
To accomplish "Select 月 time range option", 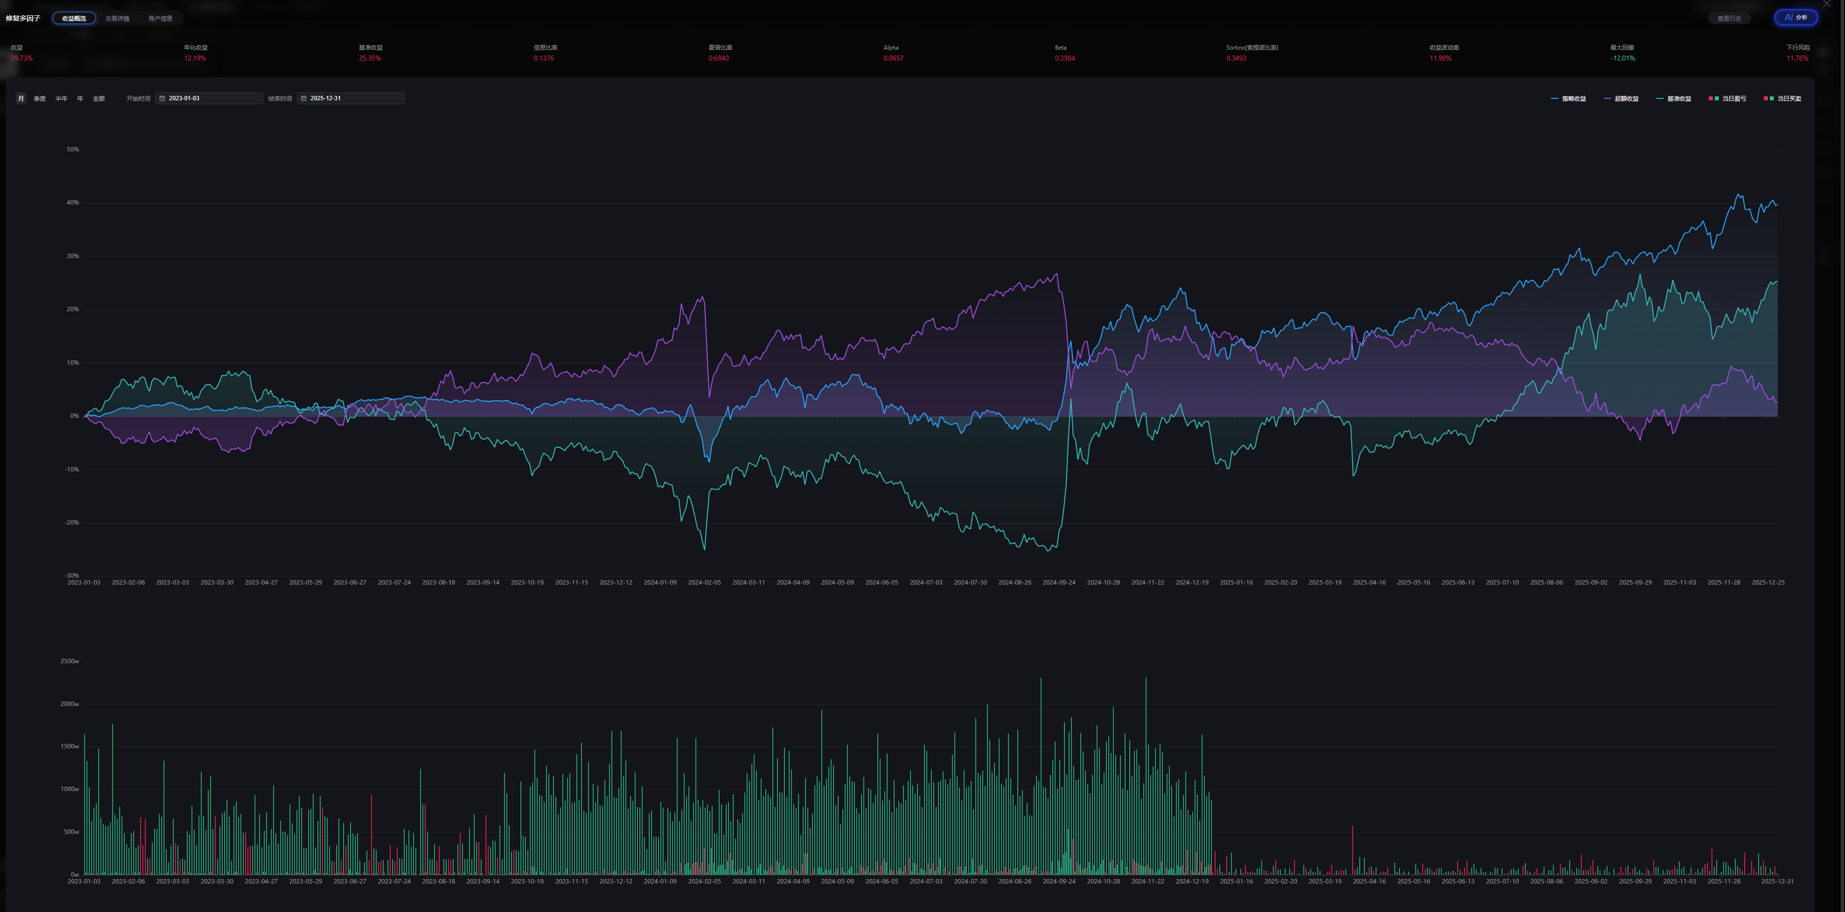I will [x=21, y=99].
